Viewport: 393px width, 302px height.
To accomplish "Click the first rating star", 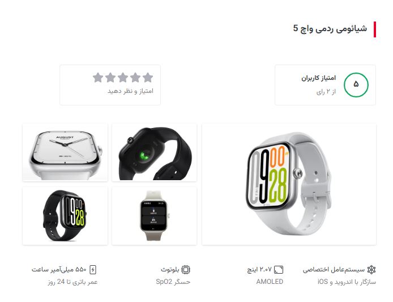I will tap(148, 78).
